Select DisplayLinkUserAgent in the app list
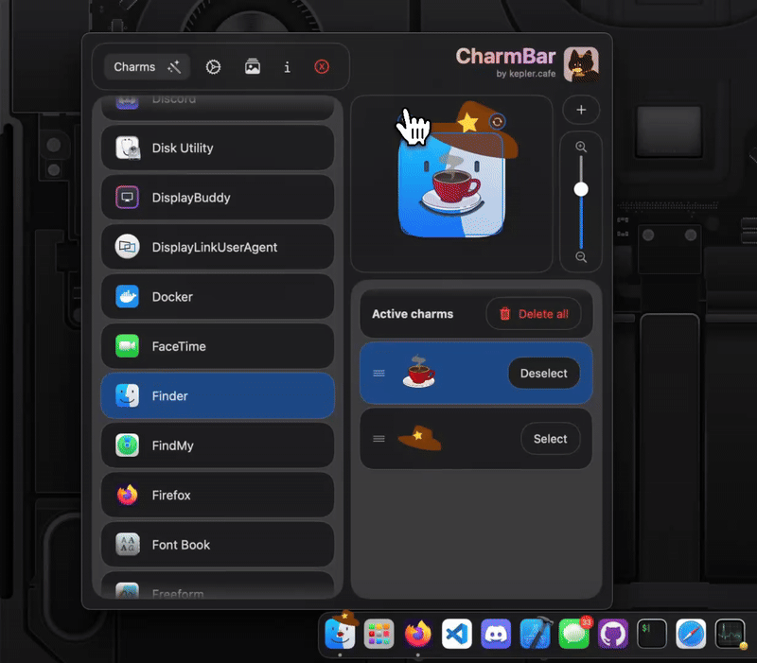The image size is (757, 663). point(218,247)
